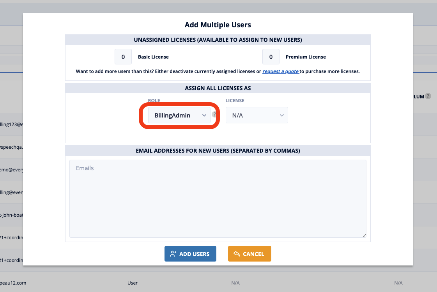The image size is (437, 292).
Task: Click the "LICENSE" field label
Action: coord(235,100)
